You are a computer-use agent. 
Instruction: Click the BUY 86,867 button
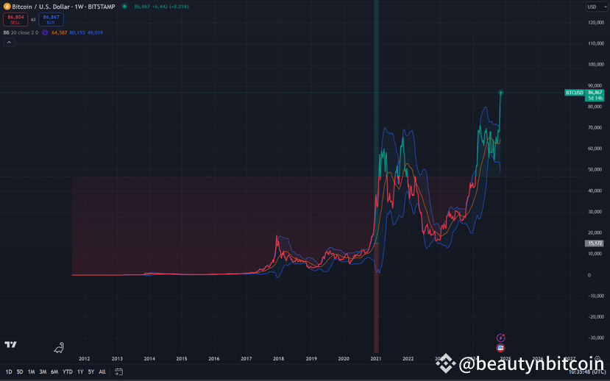point(51,19)
